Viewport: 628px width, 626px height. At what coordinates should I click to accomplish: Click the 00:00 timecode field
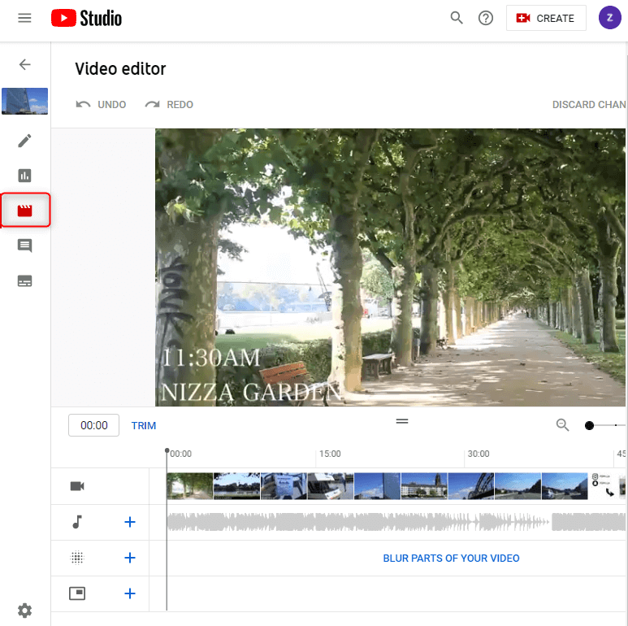coord(93,425)
